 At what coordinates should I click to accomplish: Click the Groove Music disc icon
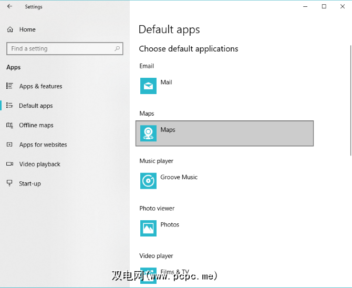148,181
